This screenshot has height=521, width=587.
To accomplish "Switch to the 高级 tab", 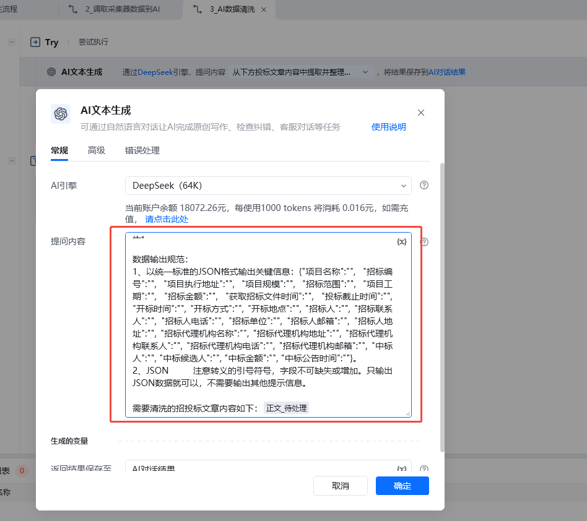I will tap(96, 150).
